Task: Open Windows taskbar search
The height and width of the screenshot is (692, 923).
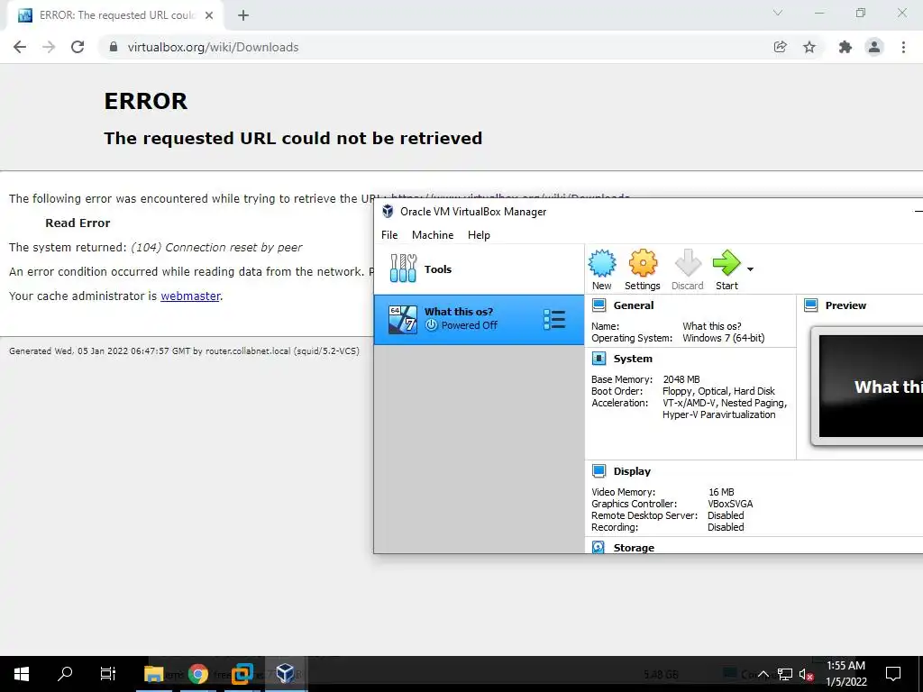Action: coord(65,674)
